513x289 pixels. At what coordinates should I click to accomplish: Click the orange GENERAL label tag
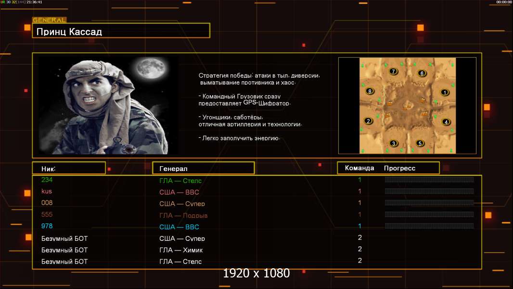pos(50,20)
